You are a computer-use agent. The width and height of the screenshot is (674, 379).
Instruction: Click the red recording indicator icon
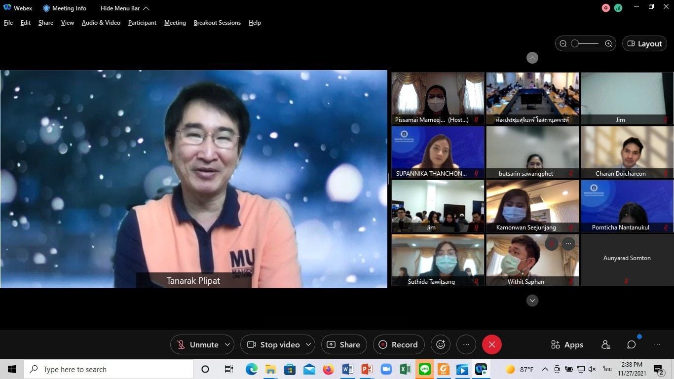(x=605, y=8)
